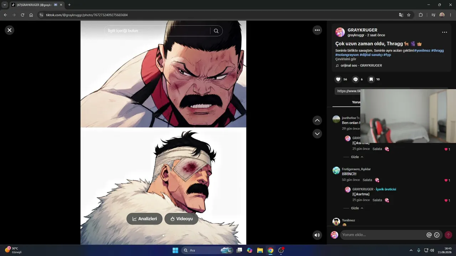Open the 30°C Güneşli weather widget
Image resolution: width=456 pixels, height=256 pixels.
pyautogui.click(x=13, y=250)
